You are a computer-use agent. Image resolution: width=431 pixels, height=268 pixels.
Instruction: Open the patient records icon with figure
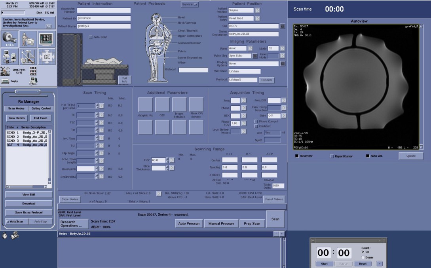click(x=28, y=39)
